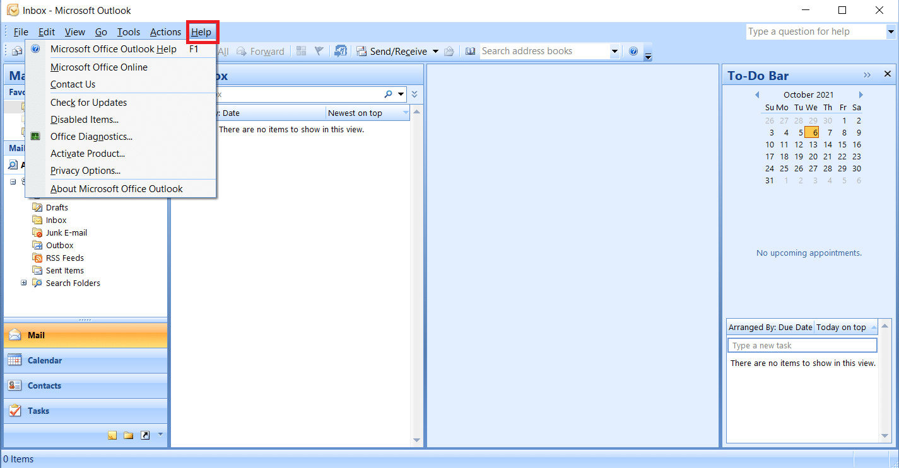Image resolution: width=899 pixels, height=468 pixels.
Task: Go to next month in date navigator
Action: point(861,95)
